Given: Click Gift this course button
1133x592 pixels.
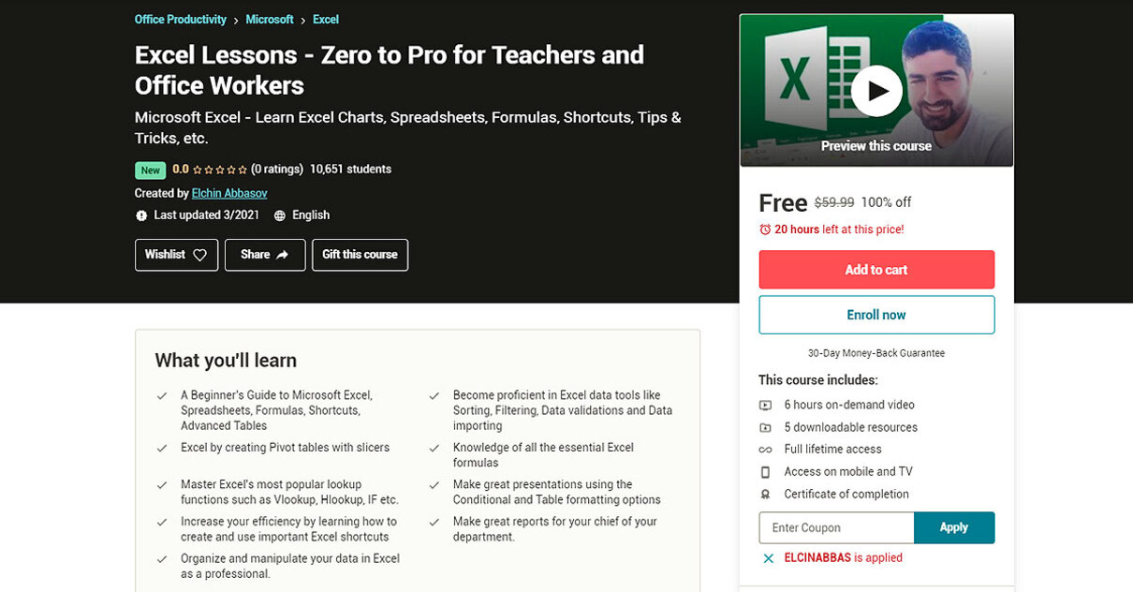Looking at the screenshot, I should (360, 255).
